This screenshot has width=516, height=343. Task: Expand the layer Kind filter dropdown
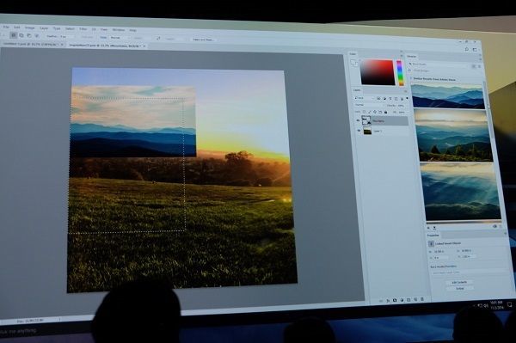pos(364,98)
